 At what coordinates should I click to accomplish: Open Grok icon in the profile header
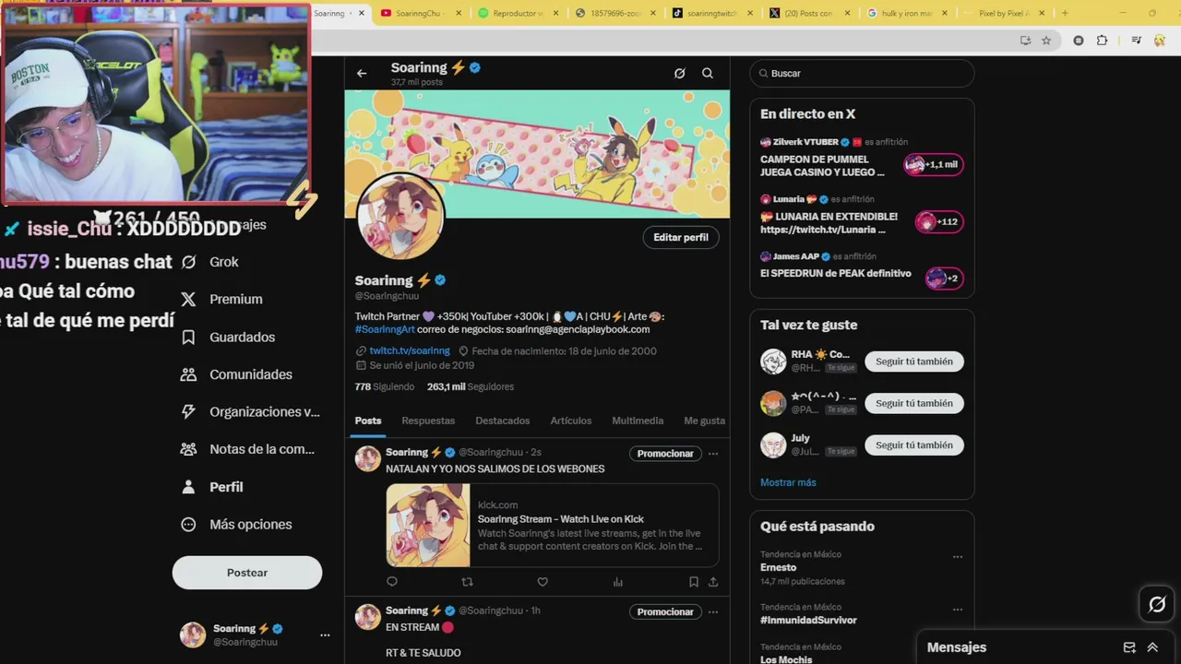coord(680,73)
